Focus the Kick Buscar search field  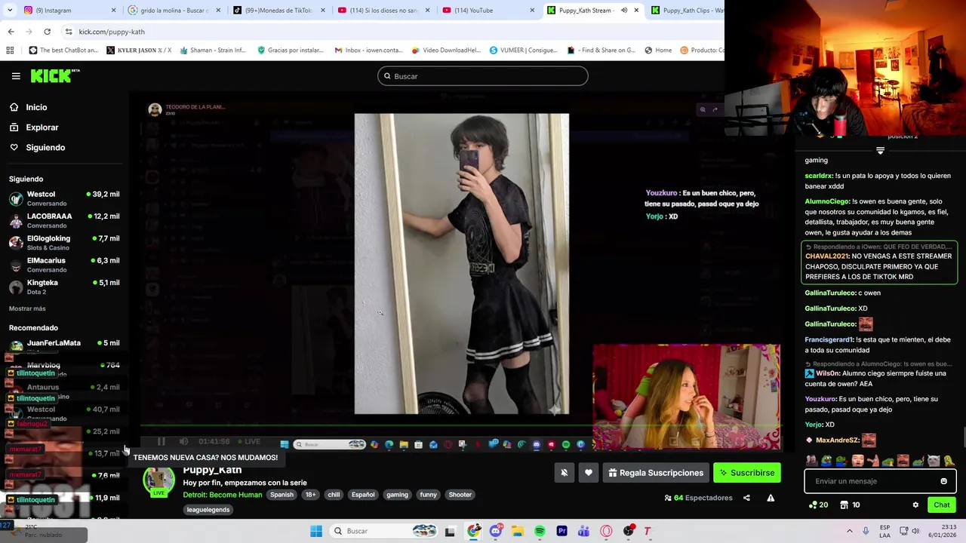tap(482, 76)
